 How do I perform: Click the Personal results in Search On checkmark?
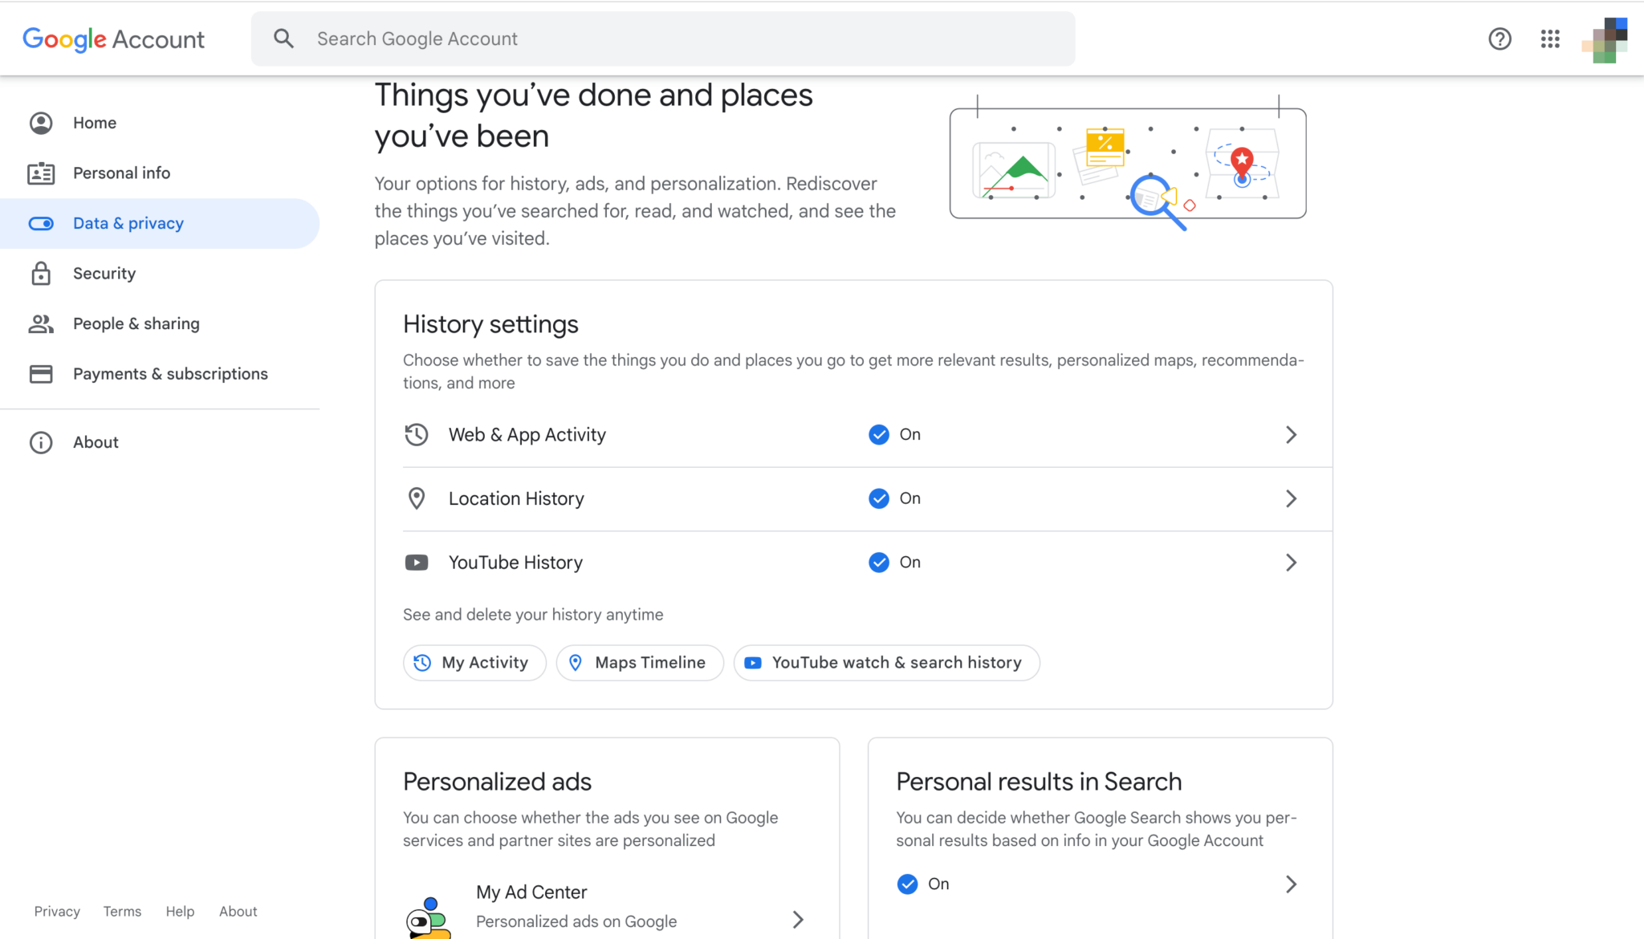[907, 884]
